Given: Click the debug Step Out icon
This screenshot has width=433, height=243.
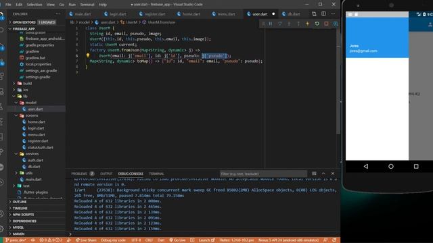Looking at the screenshot, I should pyautogui.click(x=298, y=24).
